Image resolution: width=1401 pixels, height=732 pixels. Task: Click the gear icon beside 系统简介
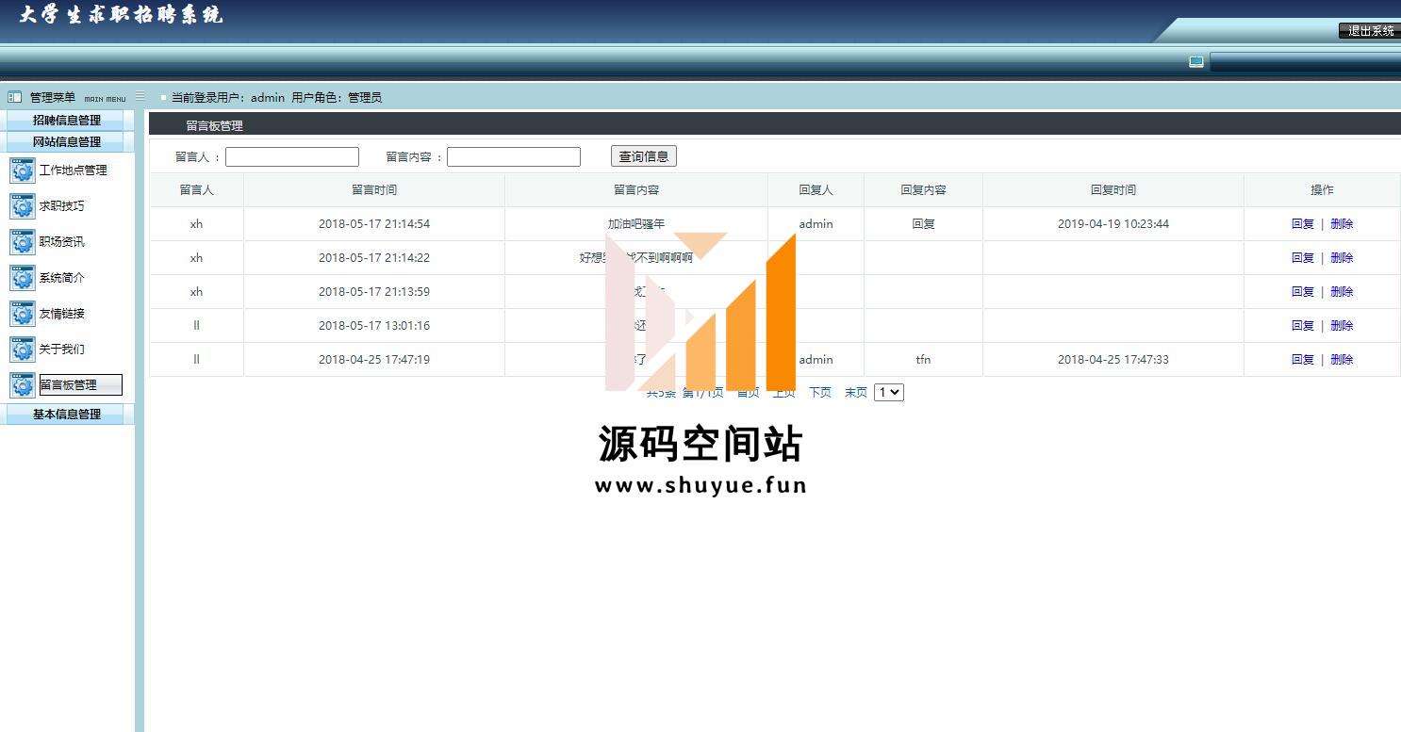(23, 278)
